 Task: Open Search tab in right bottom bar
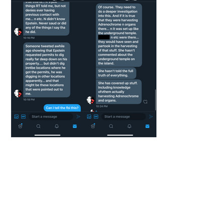(111, 126)
